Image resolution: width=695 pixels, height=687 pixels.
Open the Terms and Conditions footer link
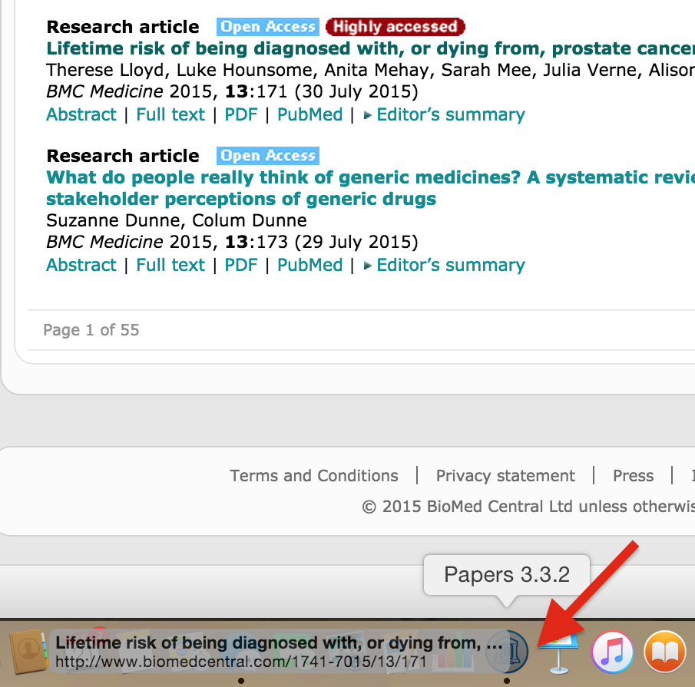[x=314, y=476]
